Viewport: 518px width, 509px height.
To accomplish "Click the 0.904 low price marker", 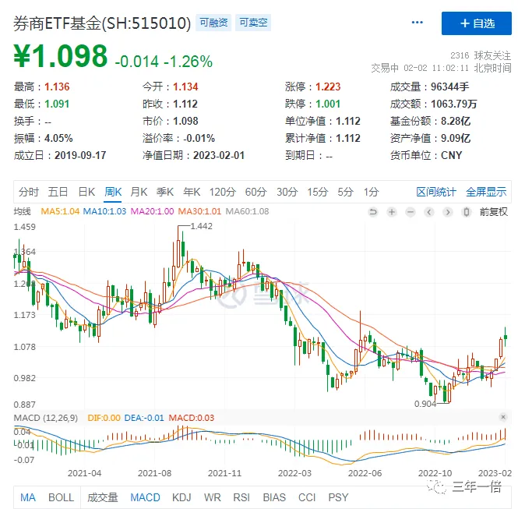I will (x=425, y=404).
